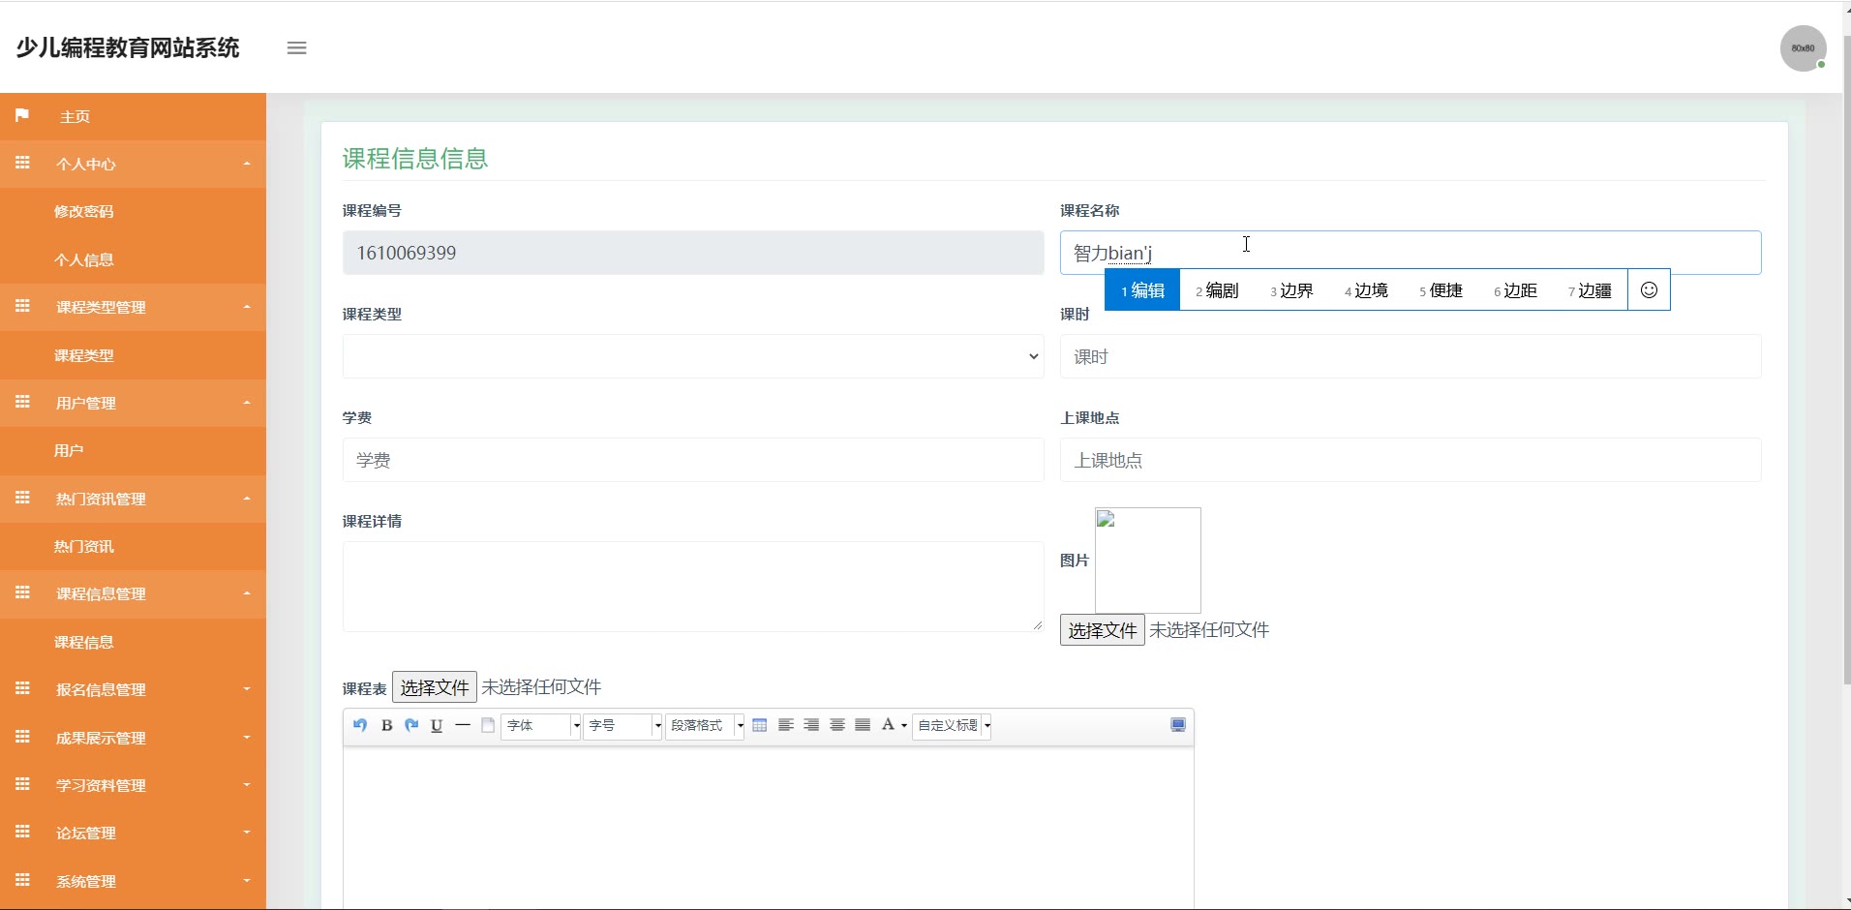Pick IME candidate 3 边界
1851x910 pixels.
(1291, 290)
